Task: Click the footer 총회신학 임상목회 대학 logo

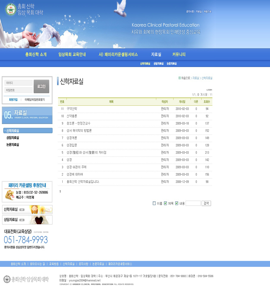Action: [26, 279]
